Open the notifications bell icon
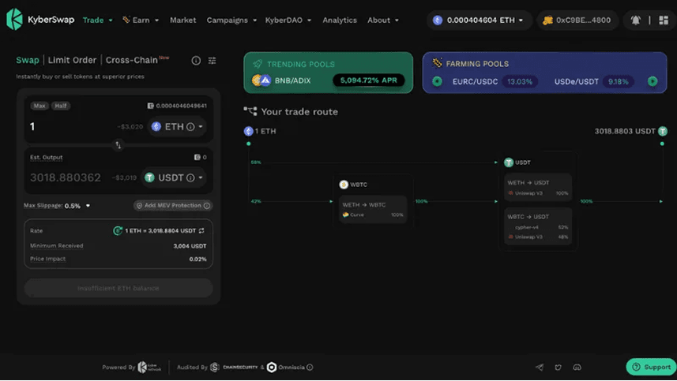This screenshot has height=381, width=677. pyautogui.click(x=636, y=21)
